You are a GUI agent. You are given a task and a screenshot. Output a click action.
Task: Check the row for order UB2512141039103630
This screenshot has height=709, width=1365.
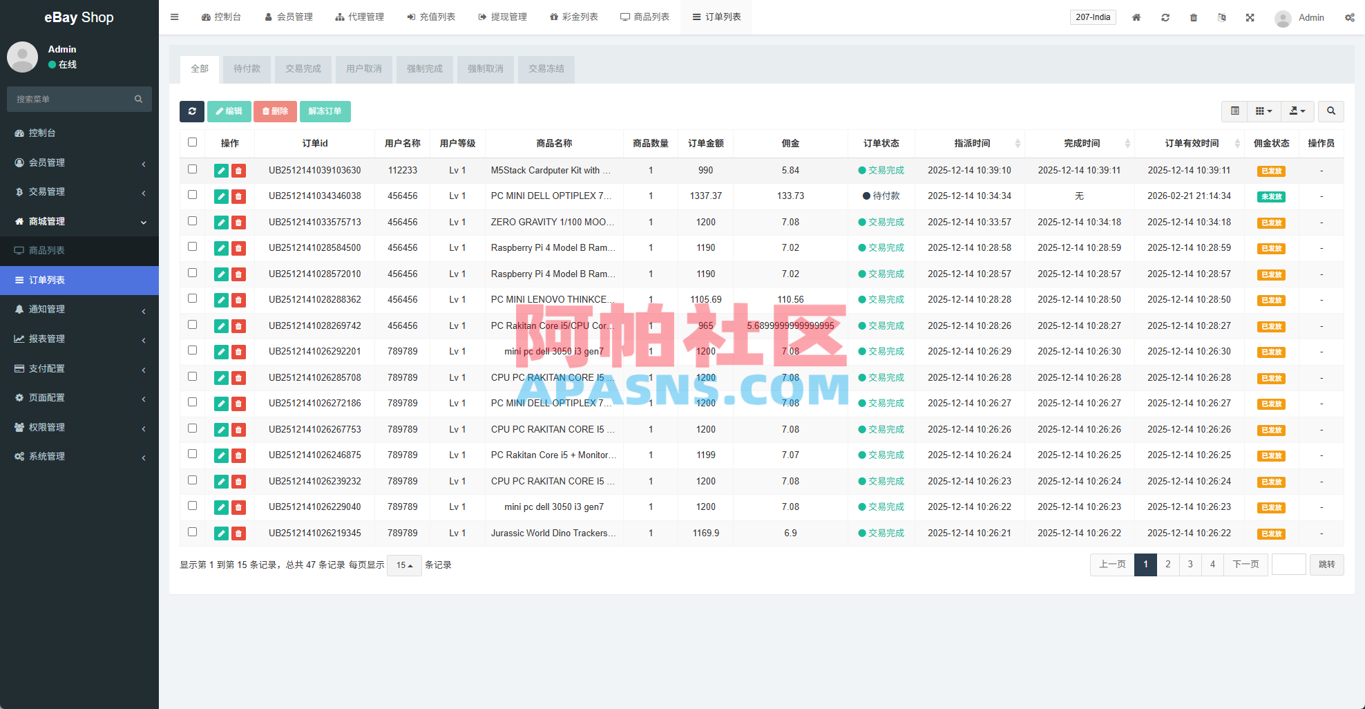point(193,169)
